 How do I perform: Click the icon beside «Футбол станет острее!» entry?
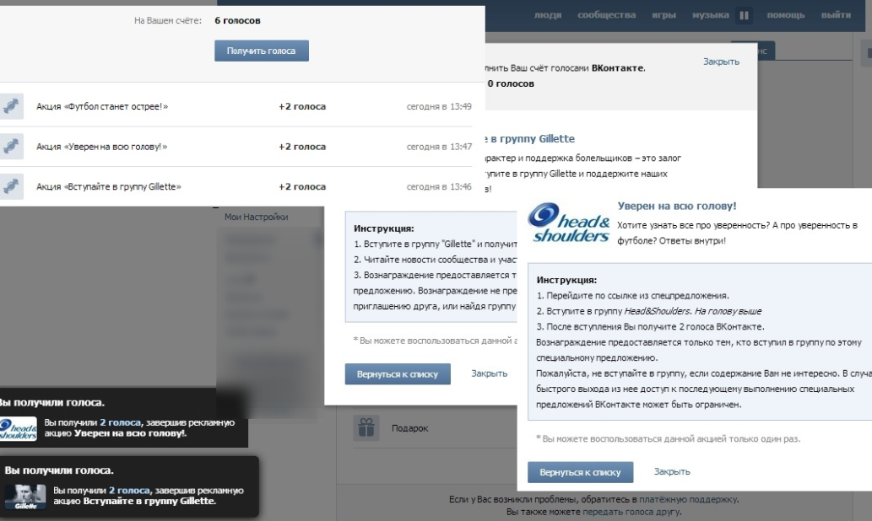pyautogui.click(x=11, y=106)
